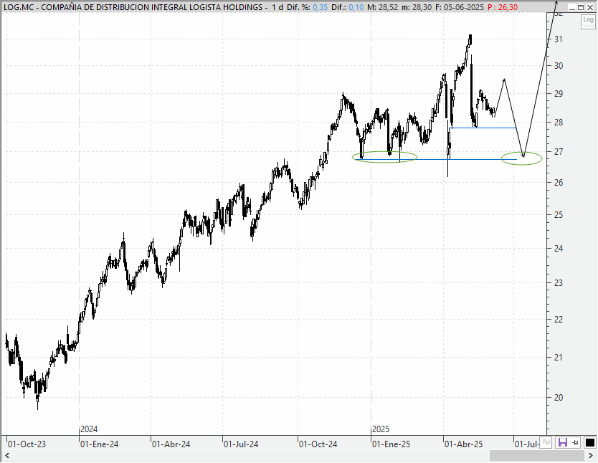This screenshot has height=463, width=598.
Task: Click the 01-Ene-24 date axis label
Action: [100, 444]
